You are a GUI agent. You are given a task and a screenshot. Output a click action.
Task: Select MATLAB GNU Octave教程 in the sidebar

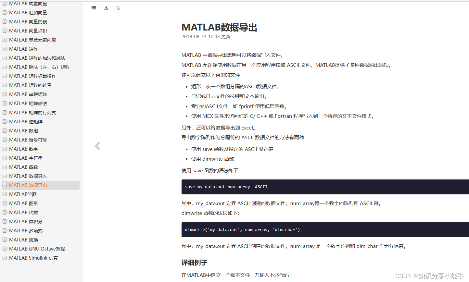tap(37, 249)
